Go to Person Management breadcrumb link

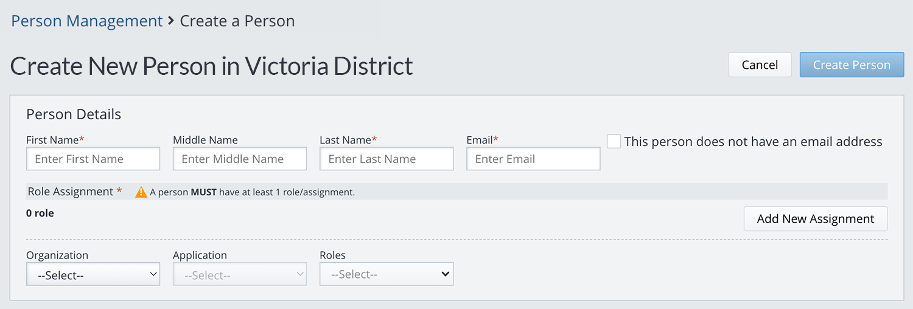coord(87,21)
